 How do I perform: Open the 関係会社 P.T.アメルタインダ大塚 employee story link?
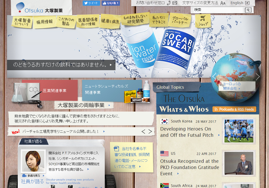[x=74, y=161]
